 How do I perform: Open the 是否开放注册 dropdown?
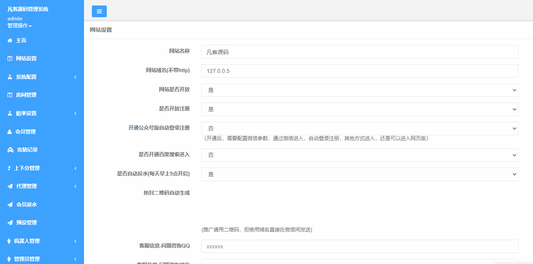(360, 109)
